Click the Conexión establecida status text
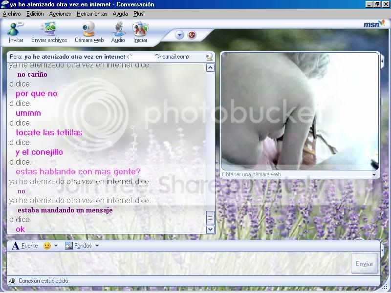The height and width of the screenshot is (293, 391). point(44,281)
